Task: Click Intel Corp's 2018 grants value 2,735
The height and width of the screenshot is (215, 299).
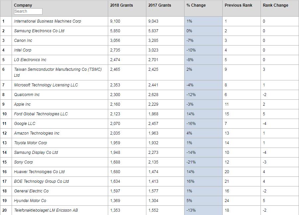Action: tap(115, 50)
